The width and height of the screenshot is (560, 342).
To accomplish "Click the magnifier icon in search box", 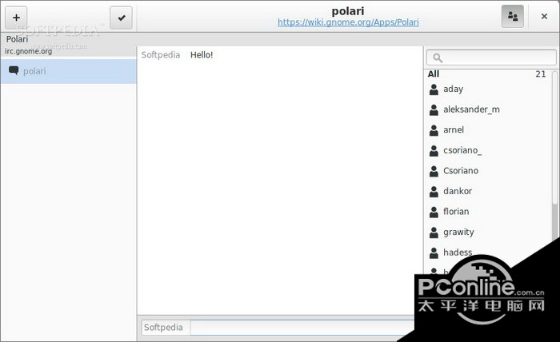I will [437, 58].
